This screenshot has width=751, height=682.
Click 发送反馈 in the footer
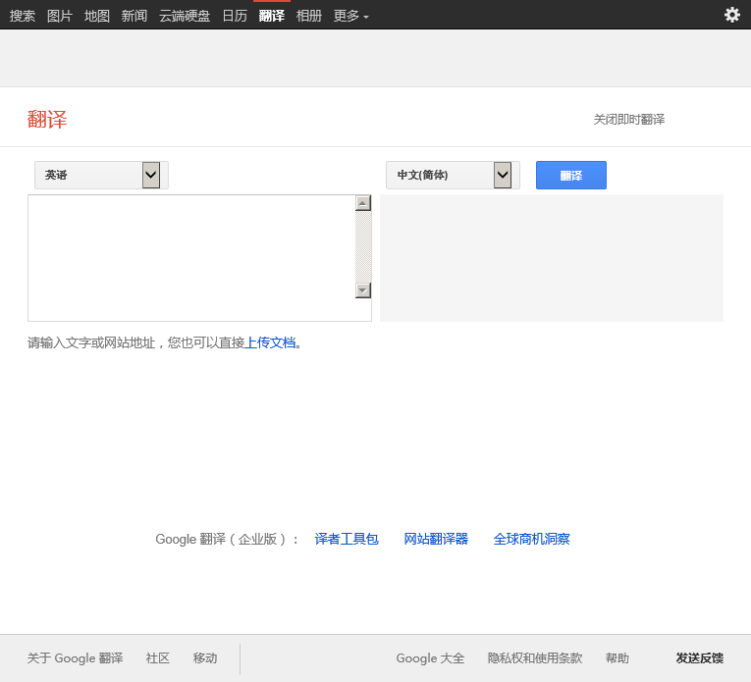(700, 658)
